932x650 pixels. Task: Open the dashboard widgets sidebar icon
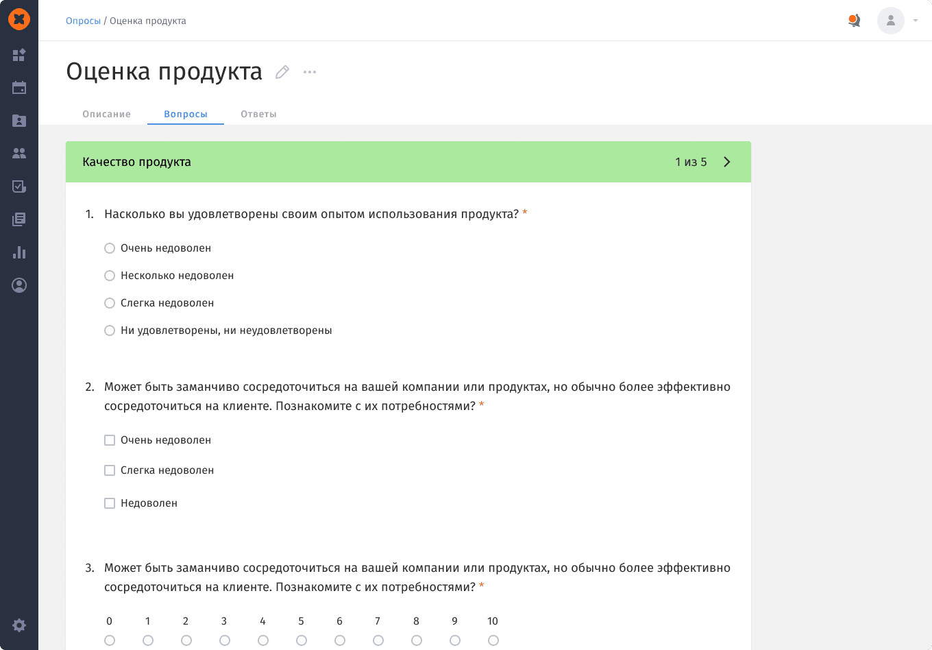19,55
